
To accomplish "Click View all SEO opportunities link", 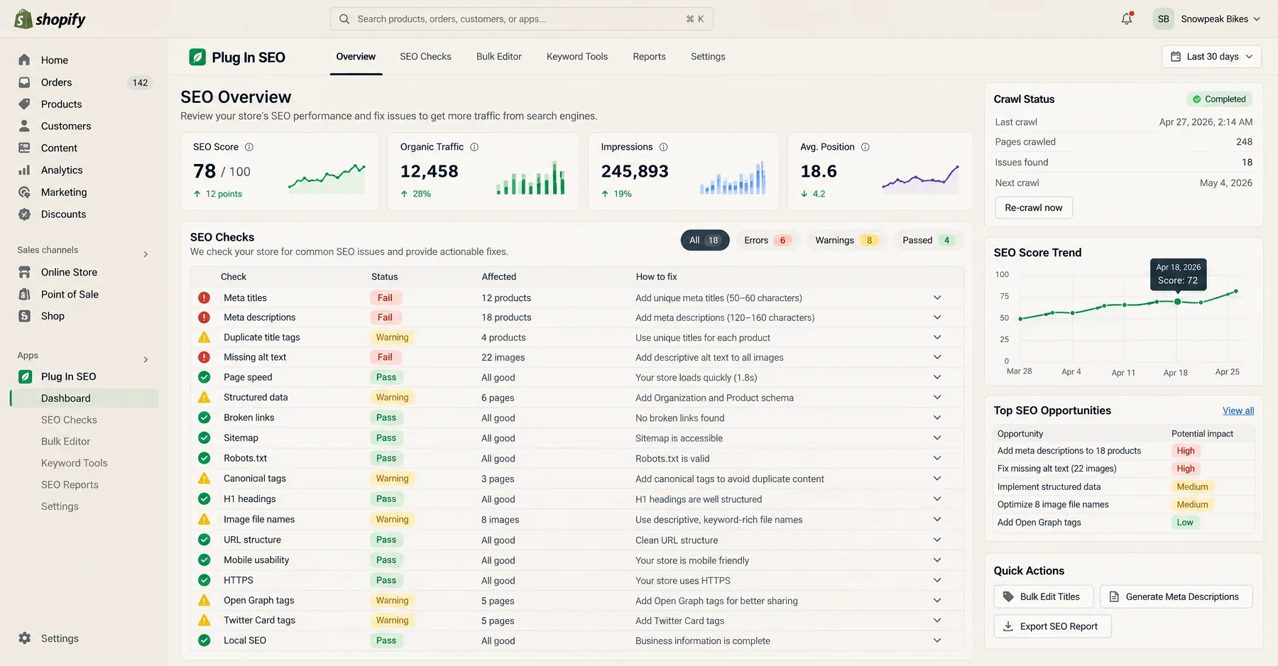I will pos(1238,411).
